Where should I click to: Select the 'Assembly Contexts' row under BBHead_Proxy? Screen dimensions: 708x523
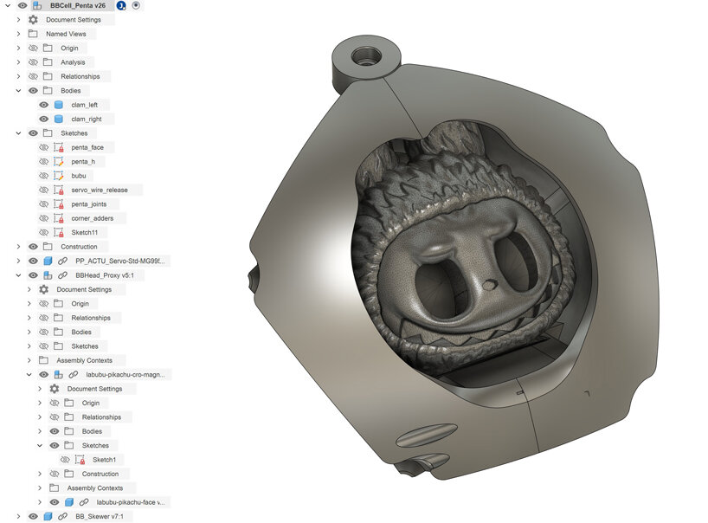tap(84, 360)
